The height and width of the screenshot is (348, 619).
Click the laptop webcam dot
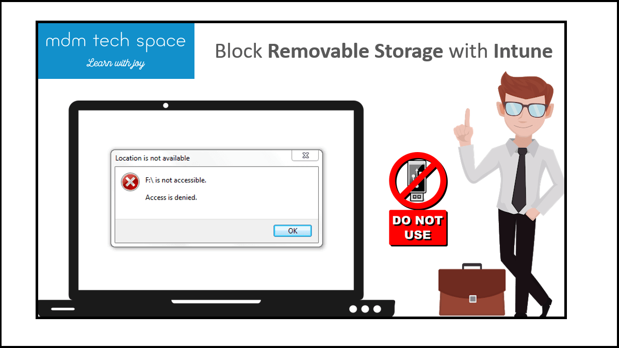coord(166,106)
